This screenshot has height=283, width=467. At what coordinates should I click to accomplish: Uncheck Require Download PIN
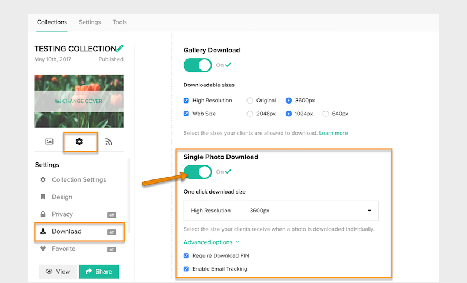click(186, 255)
